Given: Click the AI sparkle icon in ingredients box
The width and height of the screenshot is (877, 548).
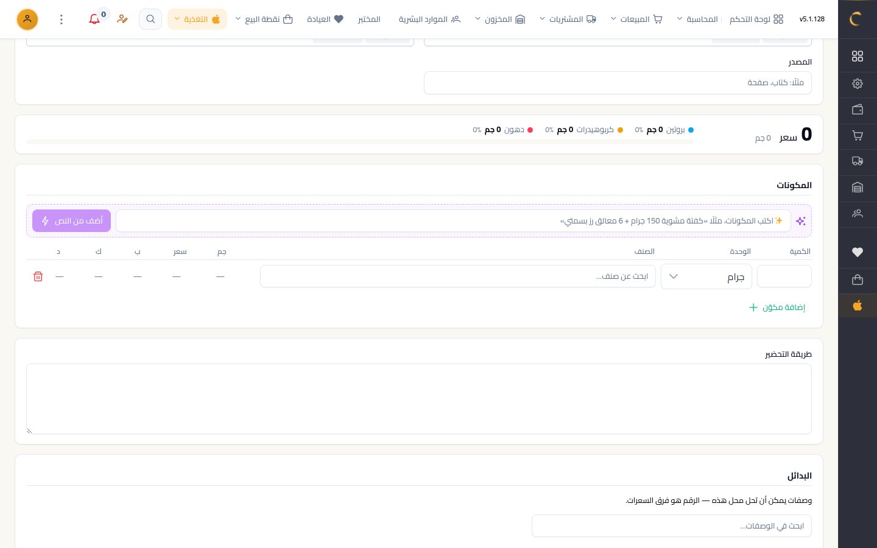Looking at the screenshot, I should [801, 221].
